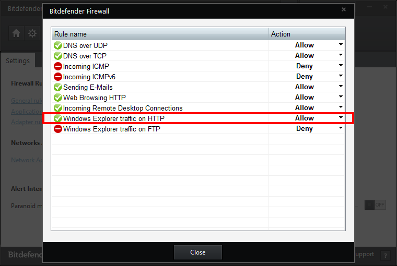This screenshot has width=397, height=266.
Task: Open Action dropdown for Windows Explorer FTP rule
Action: coord(341,128)
